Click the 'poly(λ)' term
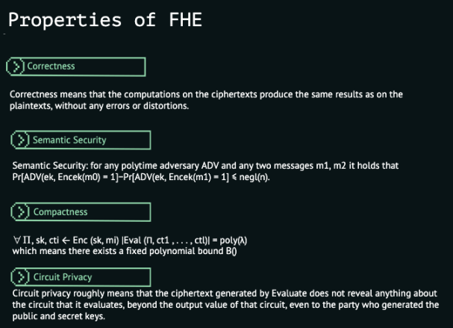Image resolution: width=453 pixels, height=328 pixels. 234,241
